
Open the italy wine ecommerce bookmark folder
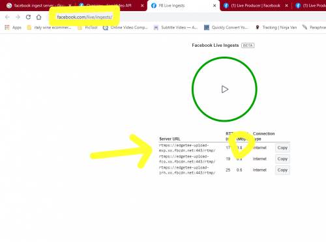pos(50,27)
